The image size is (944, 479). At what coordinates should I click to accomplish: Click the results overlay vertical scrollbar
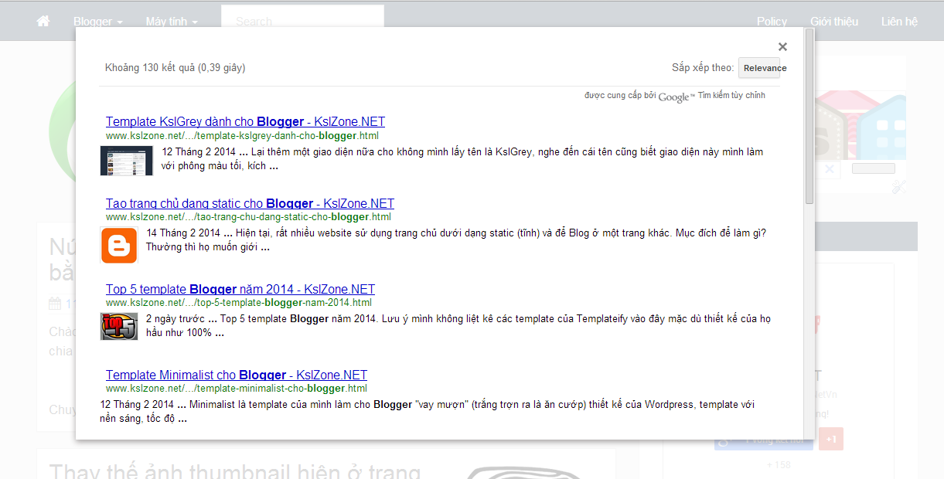(x=809, y=116)
